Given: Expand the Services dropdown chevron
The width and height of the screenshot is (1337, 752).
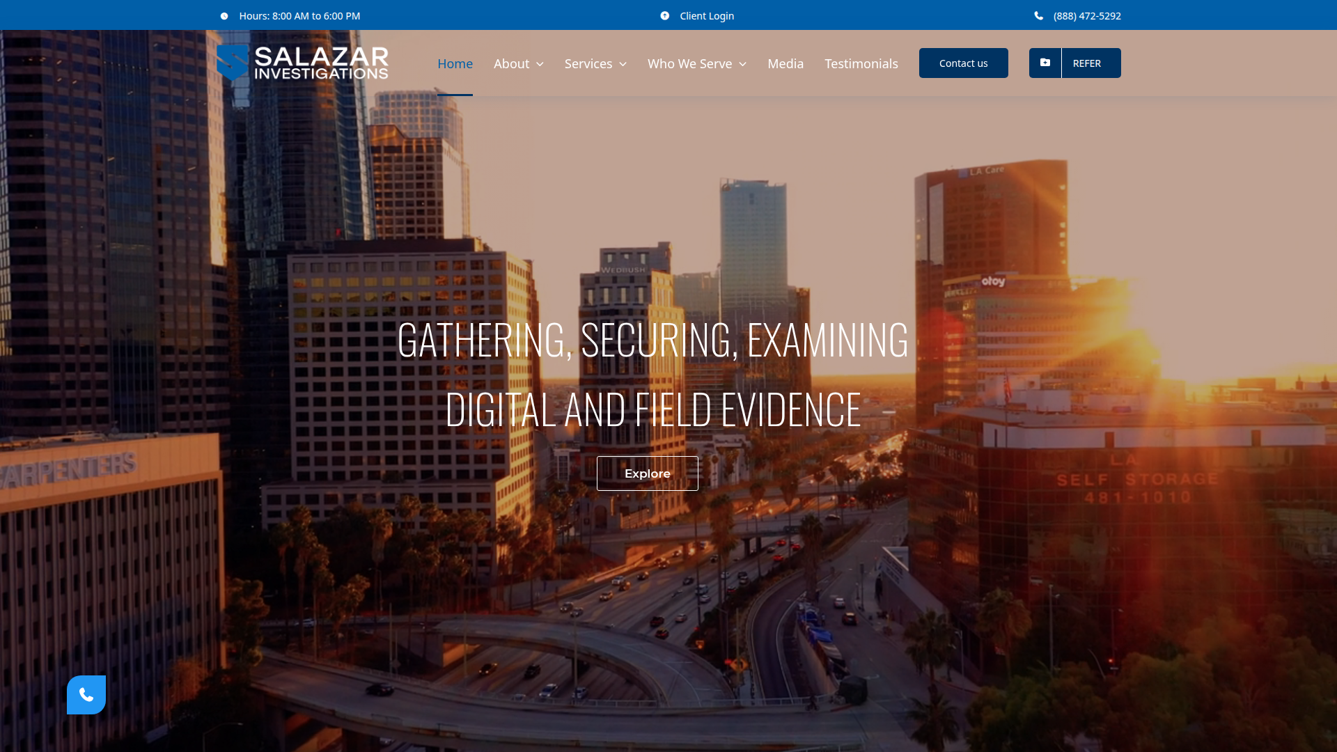Looking at the screenshot, I should (x=623, y=64).
